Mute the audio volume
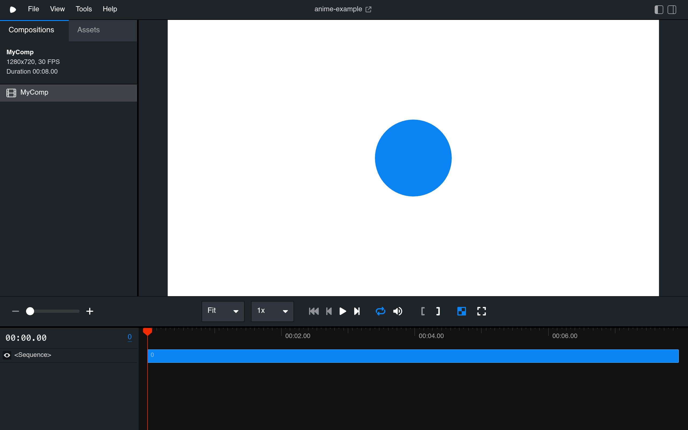 [x=398, y=311]
